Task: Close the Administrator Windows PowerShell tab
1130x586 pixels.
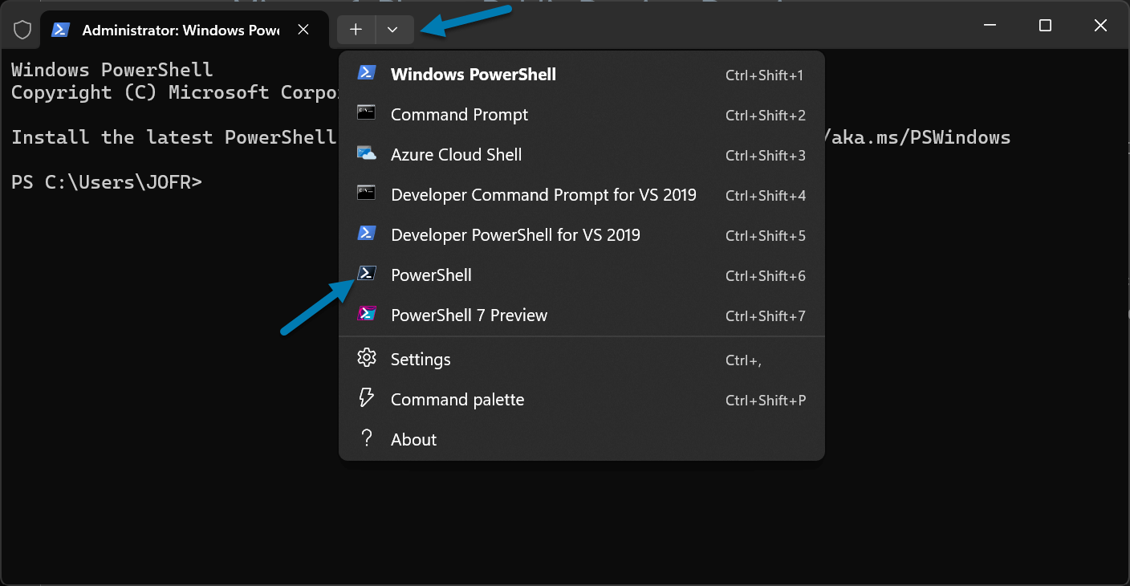Action: [x=303, y=30]
